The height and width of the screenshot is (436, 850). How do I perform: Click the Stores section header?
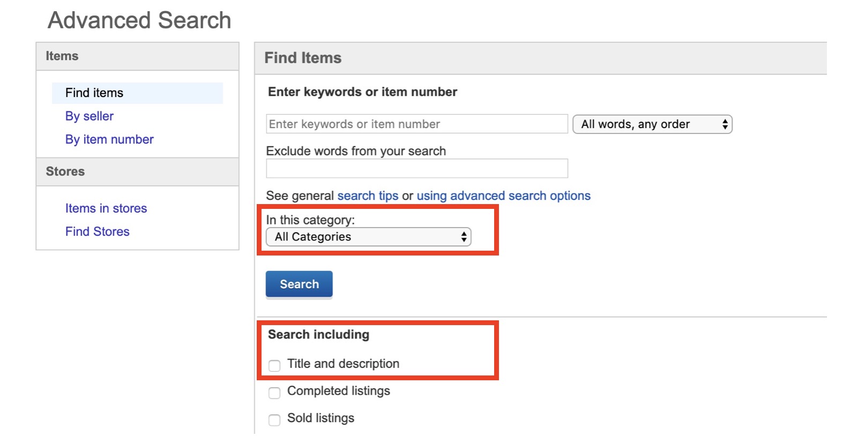tap(65, 171)
